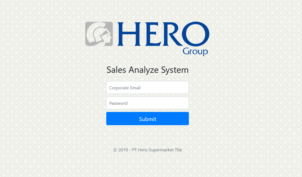The height and width of the screenshot is (177, 302).
Task: Click the "Corporate Email" placeholder text
Action: pos(125,88)
